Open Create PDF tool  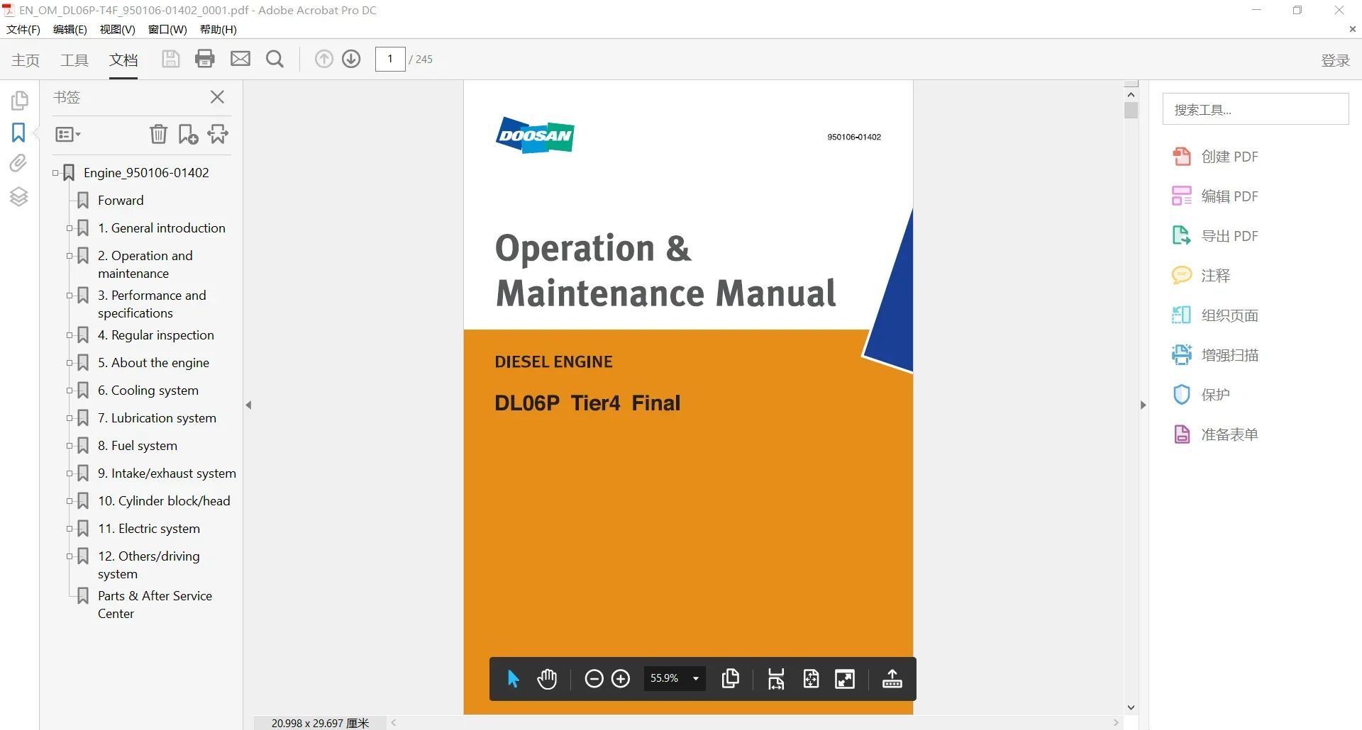[1215, 157]
